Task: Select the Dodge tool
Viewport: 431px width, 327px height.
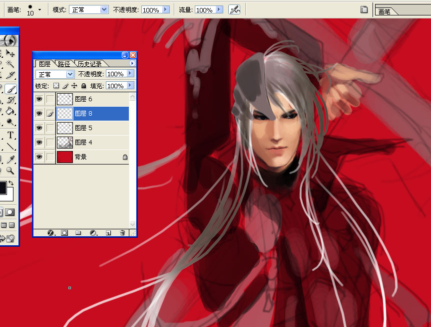Action: point(10,122)
